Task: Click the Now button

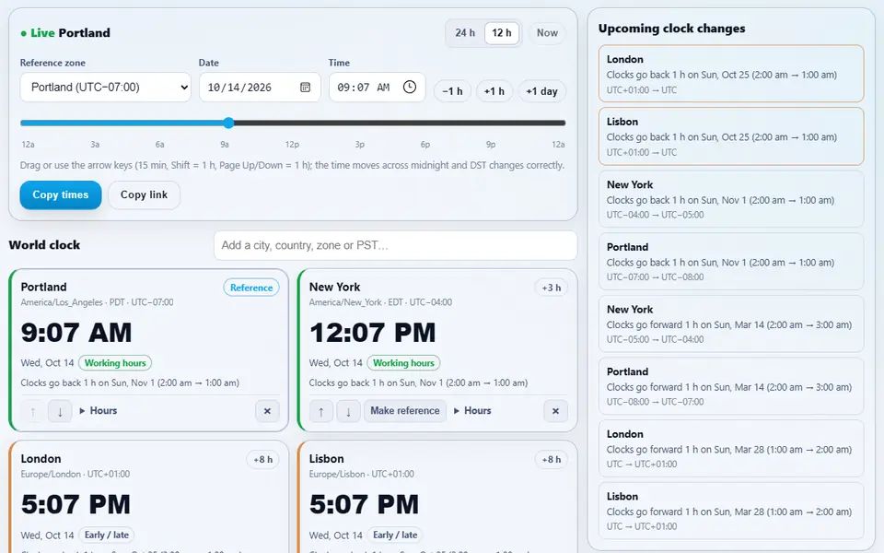Action: click(547, 33)
